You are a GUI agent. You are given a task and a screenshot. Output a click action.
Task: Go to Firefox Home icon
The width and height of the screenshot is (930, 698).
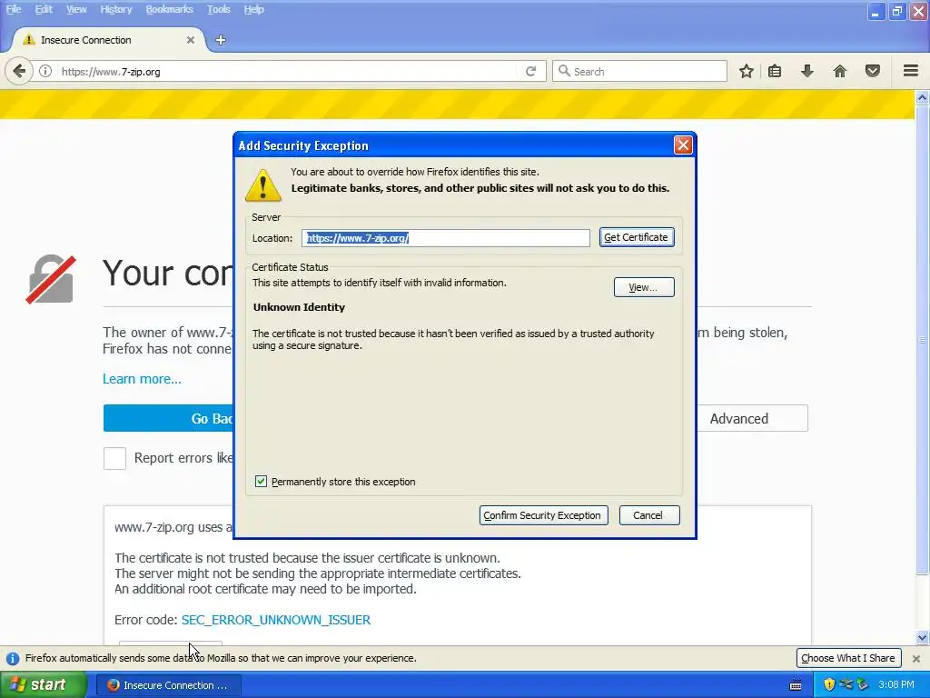pyautogui.click(x=840, y=71)
